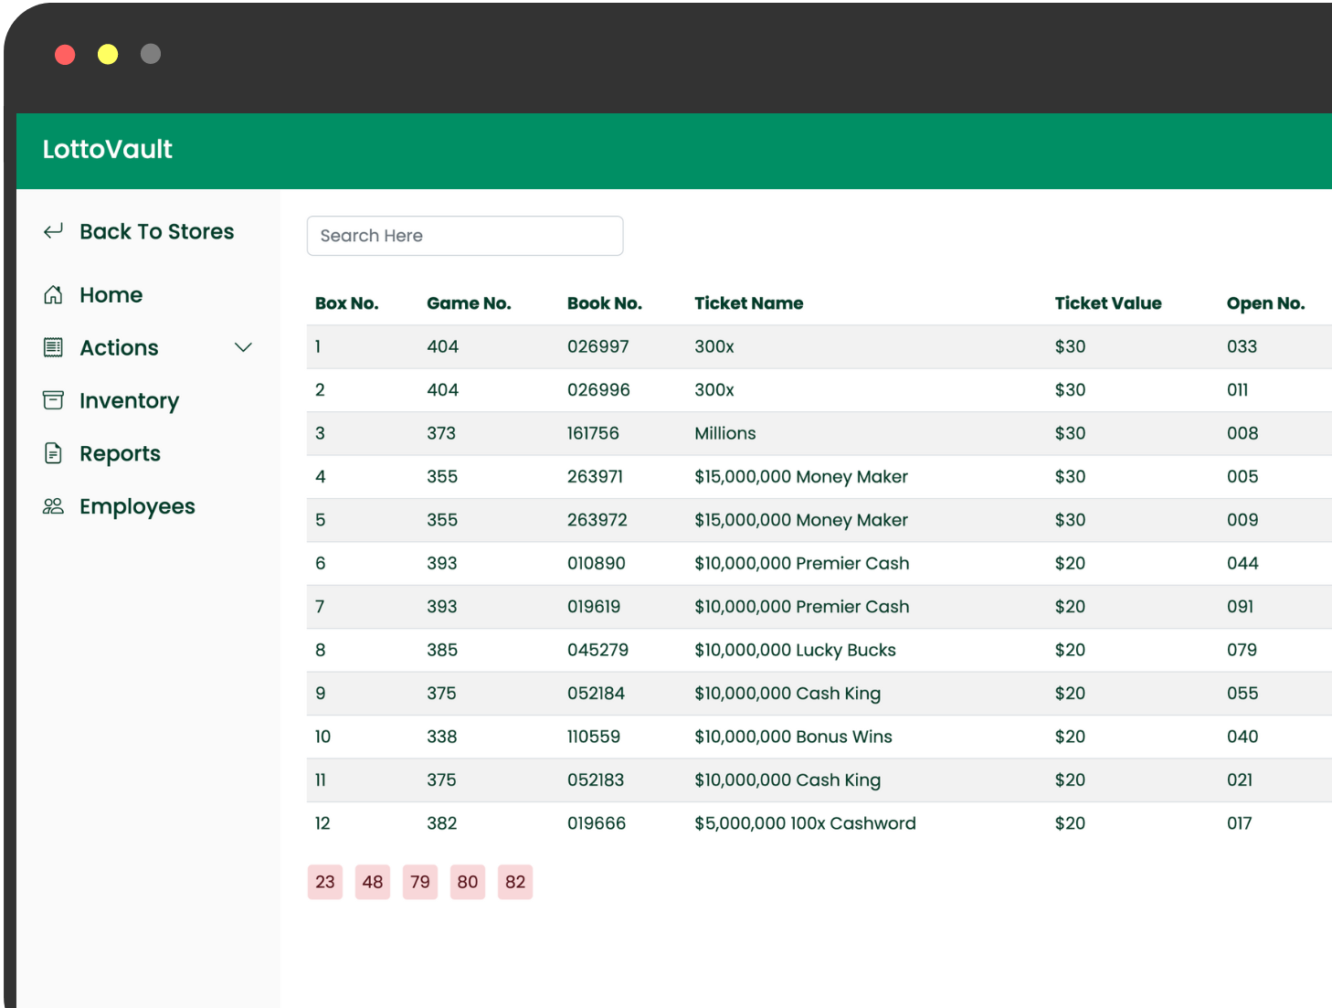This screenshot has height=1008, width=1332.
Task: Click the Actions list icon in sidebar
Action: (x=53, y=347)
